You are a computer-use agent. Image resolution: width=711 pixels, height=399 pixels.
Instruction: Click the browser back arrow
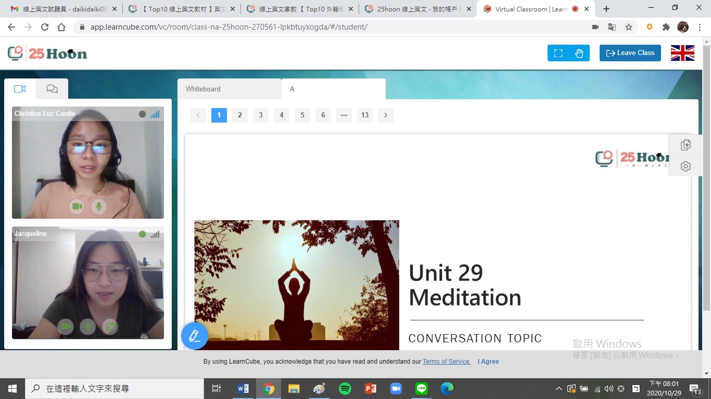tap(12, 27)
